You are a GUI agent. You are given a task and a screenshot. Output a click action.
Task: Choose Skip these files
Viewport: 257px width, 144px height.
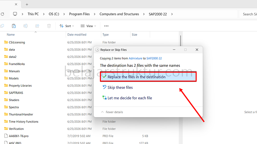(120, 87)
